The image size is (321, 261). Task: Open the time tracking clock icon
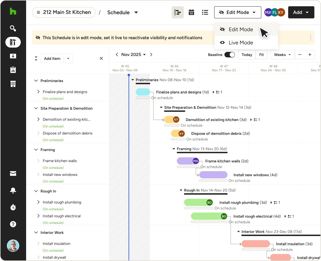(x=13, y=207)
